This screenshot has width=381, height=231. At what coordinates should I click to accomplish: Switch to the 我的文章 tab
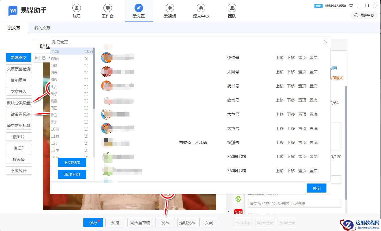point(42,28)
